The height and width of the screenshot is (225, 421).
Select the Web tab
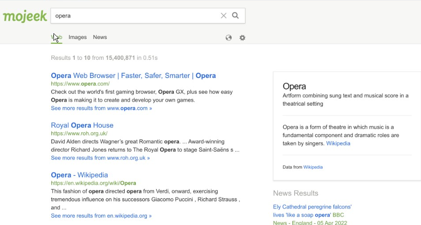coord(57,37)
